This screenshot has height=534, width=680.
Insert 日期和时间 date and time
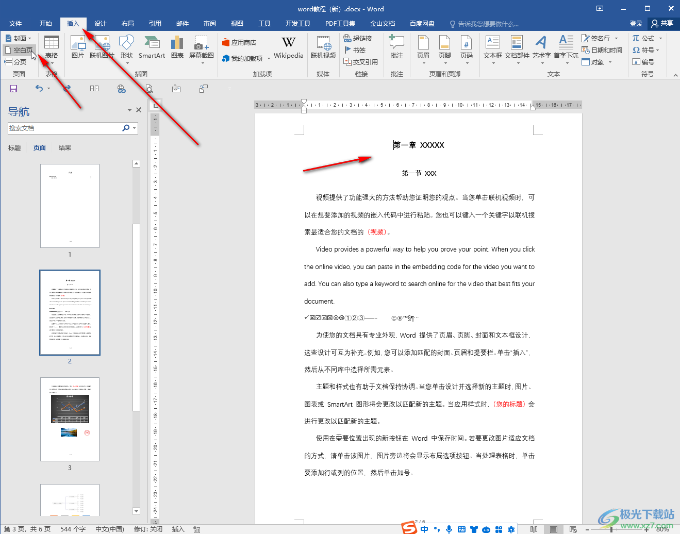602,50
